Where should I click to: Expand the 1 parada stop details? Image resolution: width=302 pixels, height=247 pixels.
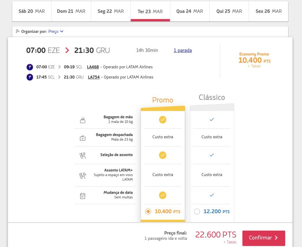pyautogui.click(x=183, y=50)
